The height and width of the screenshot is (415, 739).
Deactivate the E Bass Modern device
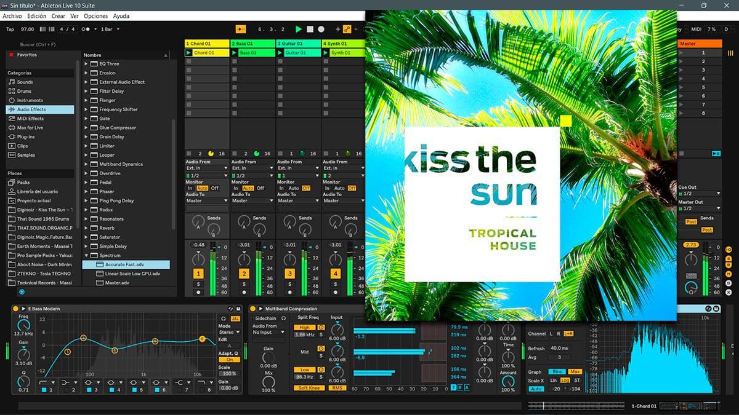click(15, 309)
